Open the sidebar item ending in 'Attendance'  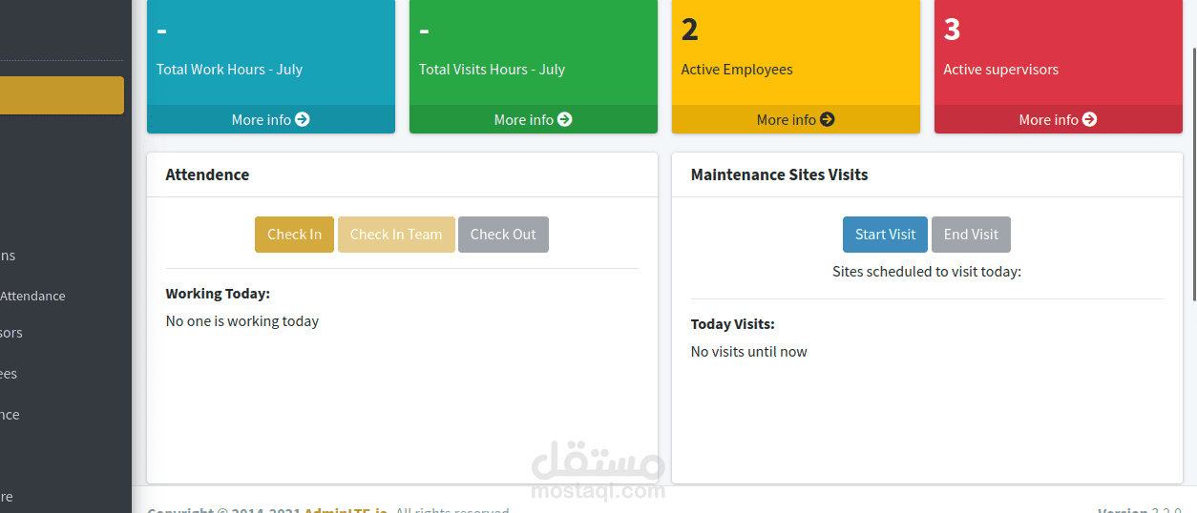tap(32, 296)
